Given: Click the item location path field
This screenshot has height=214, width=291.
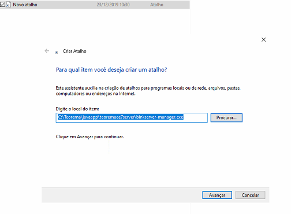Looking at the screenshot, I should point(132,117).
